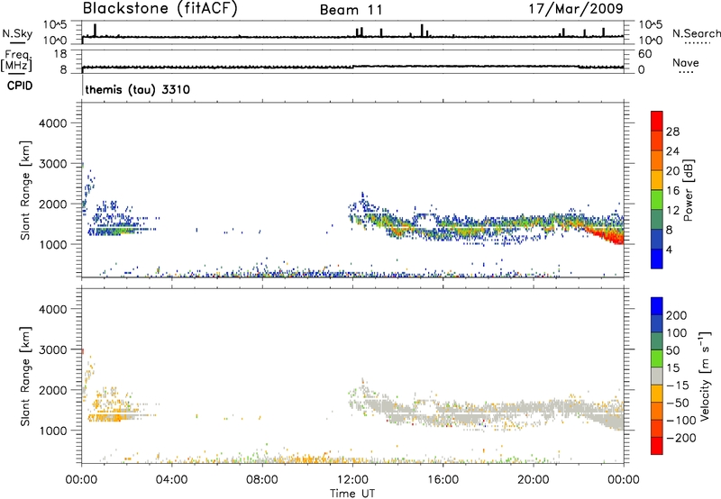Click the "28" label on the Power color bar

(672, 132)
